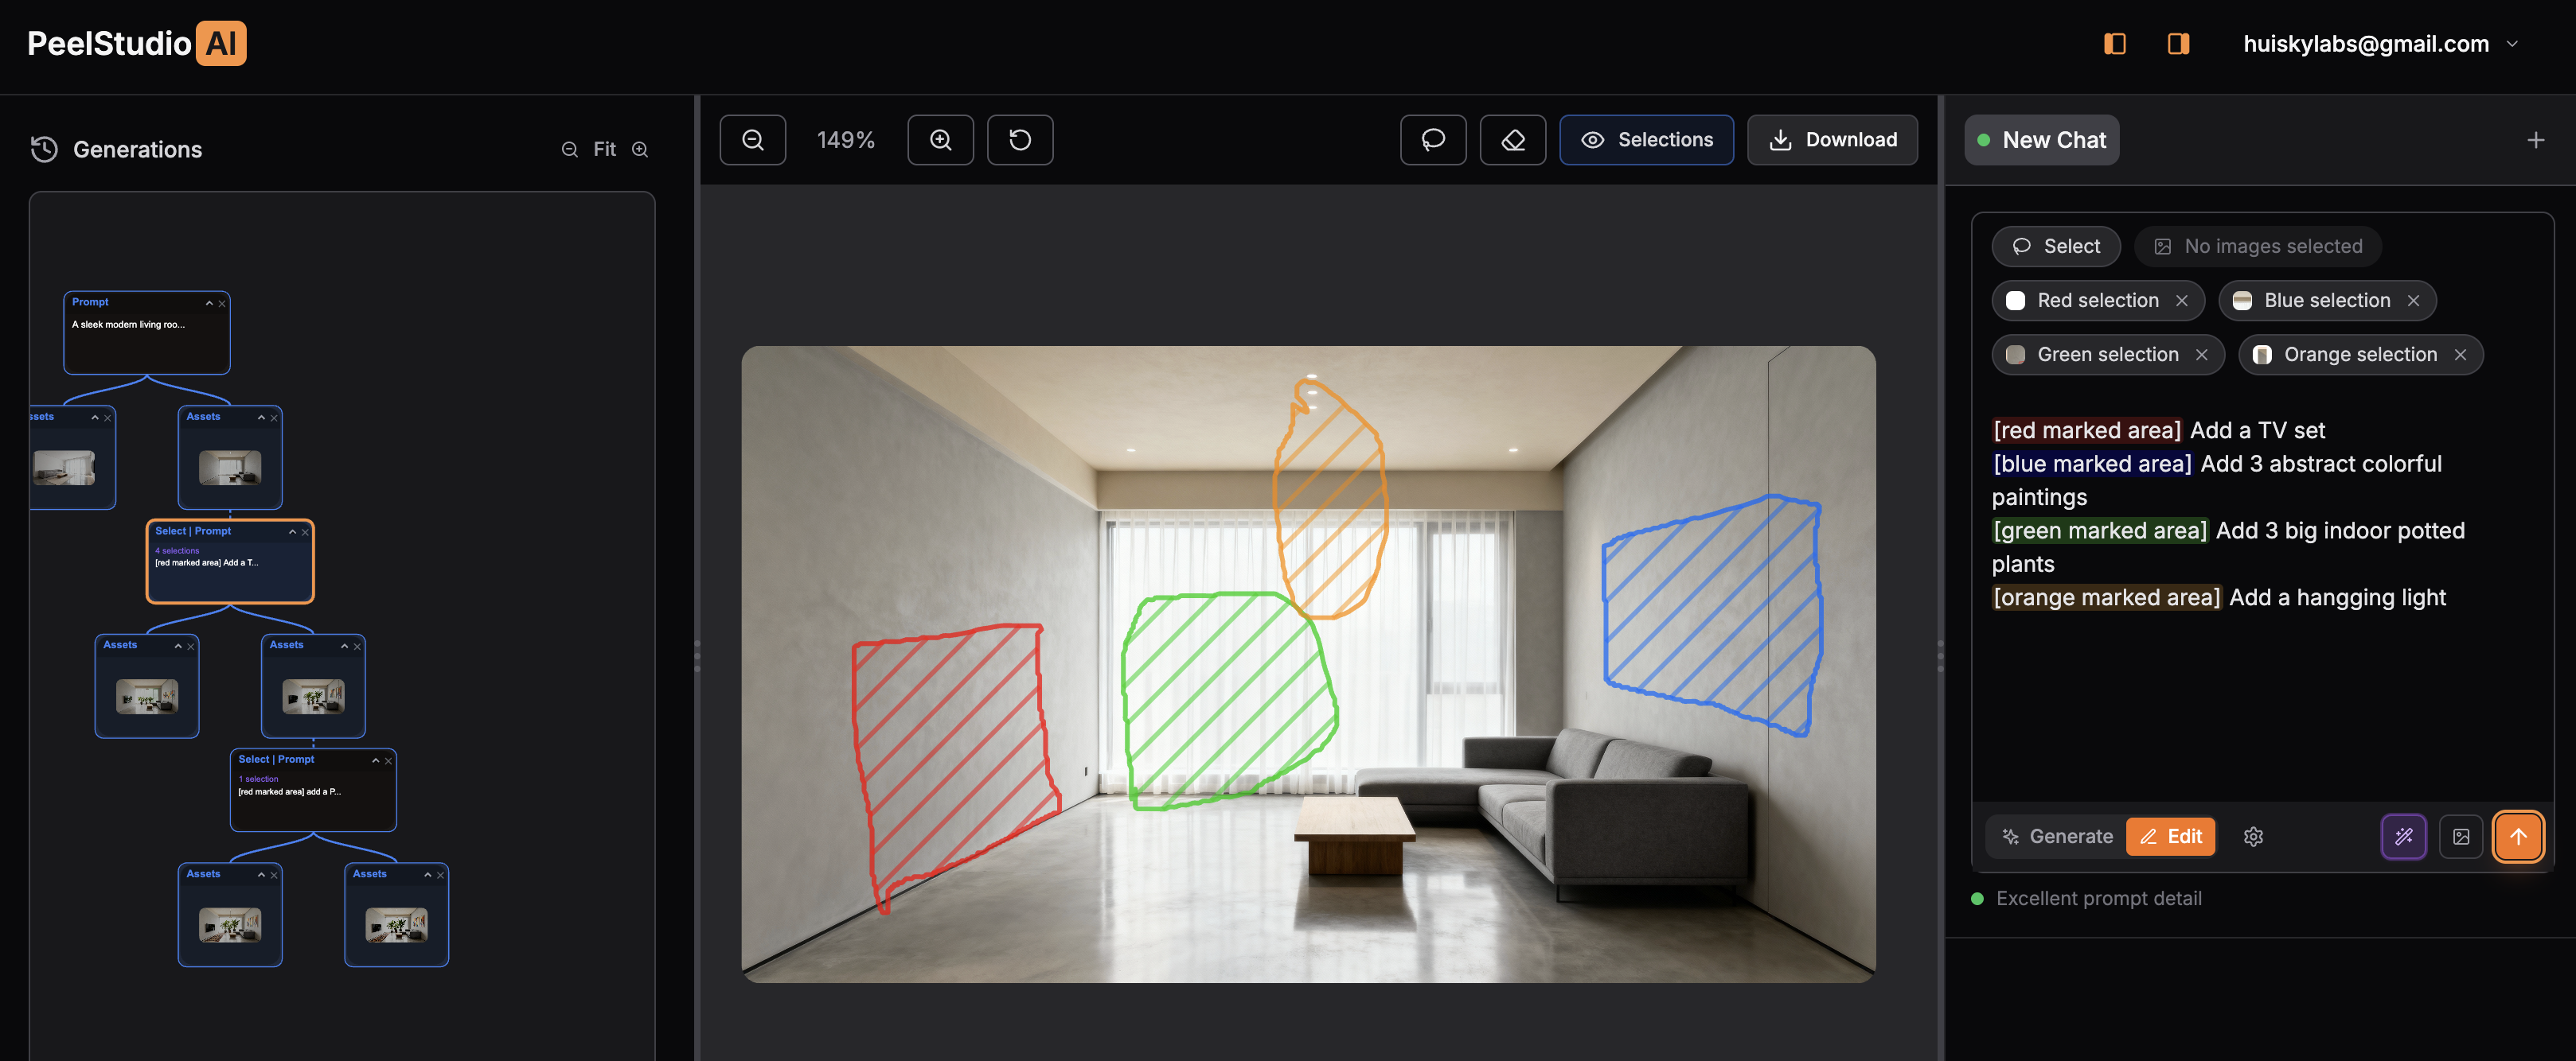Collapse the highlighted Select | Prompt node

(x=292, y=531)
